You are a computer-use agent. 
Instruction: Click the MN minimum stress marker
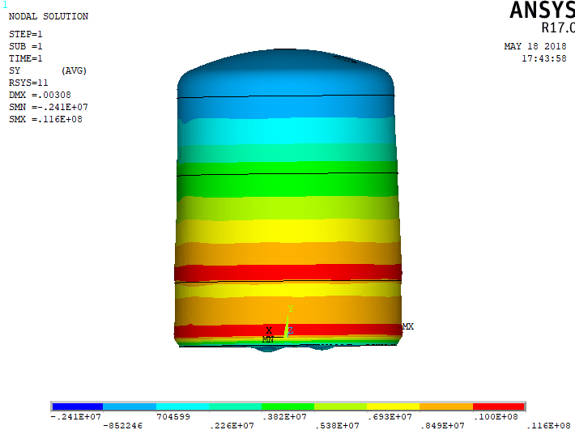pyautogui.click(x=267, y=339)
